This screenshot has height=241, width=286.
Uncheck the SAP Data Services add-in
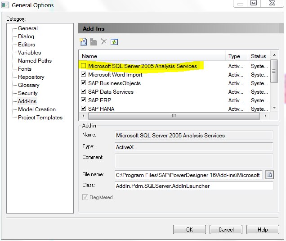click(83, 91)
